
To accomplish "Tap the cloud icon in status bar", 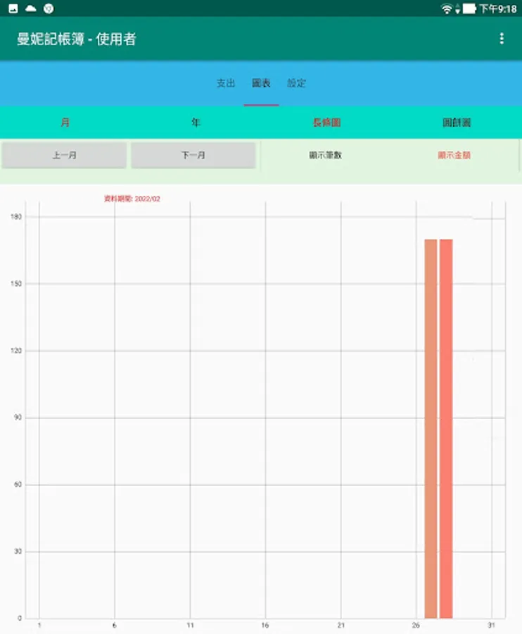I will [31, 8].
